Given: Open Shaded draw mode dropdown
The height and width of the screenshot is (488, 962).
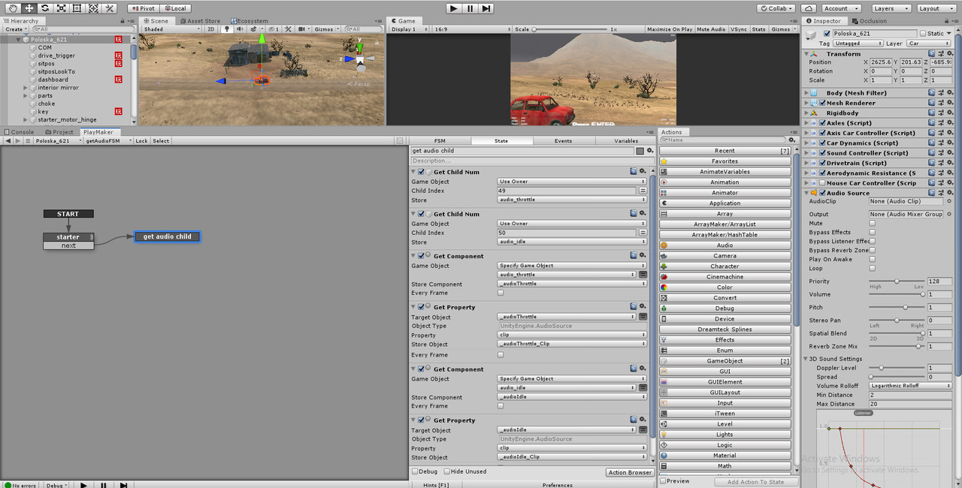Looking at the screenshot, I should 172,29.
